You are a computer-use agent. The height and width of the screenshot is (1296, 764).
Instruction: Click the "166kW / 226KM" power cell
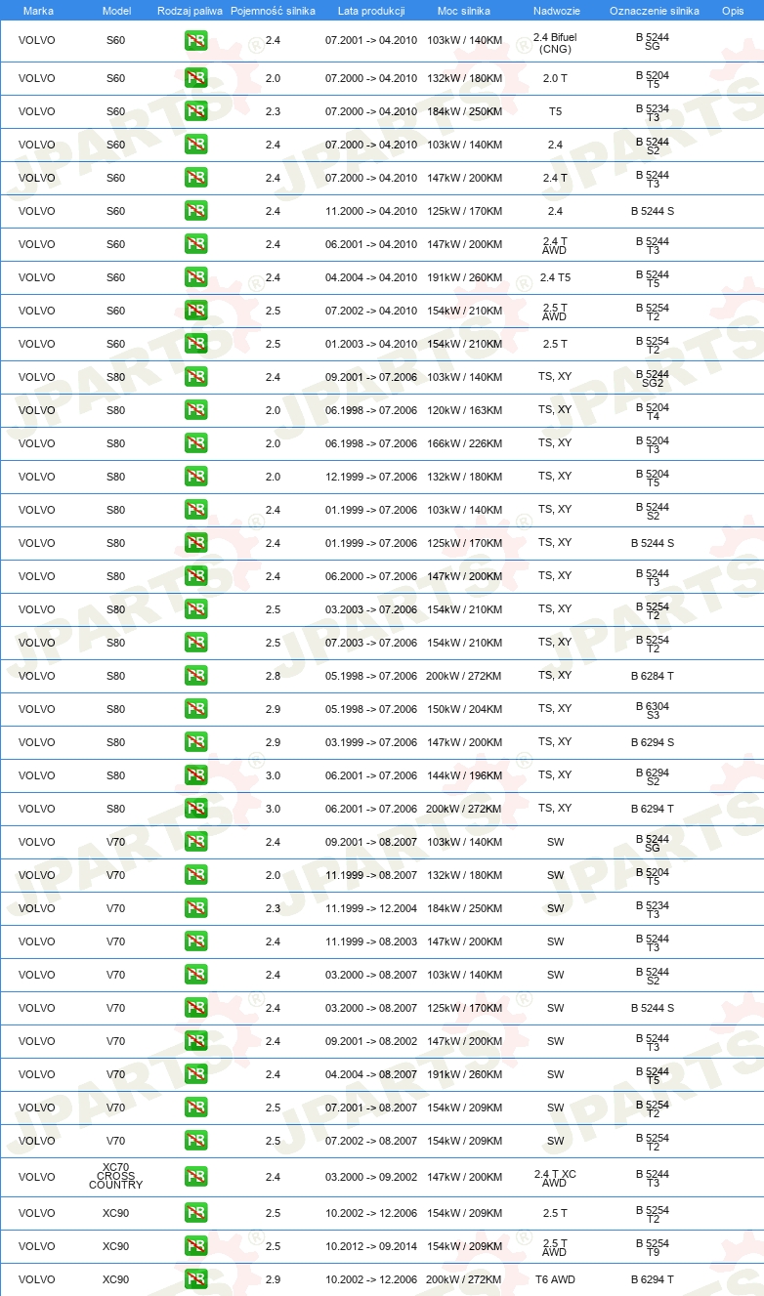(x=464, y=443)
